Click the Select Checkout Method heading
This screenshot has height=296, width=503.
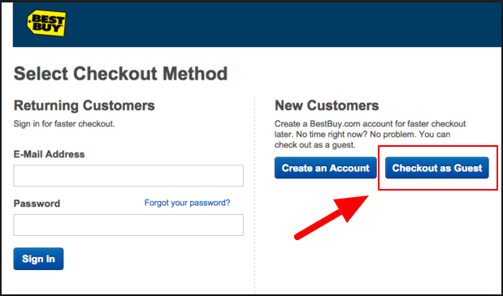pos(120,74)
